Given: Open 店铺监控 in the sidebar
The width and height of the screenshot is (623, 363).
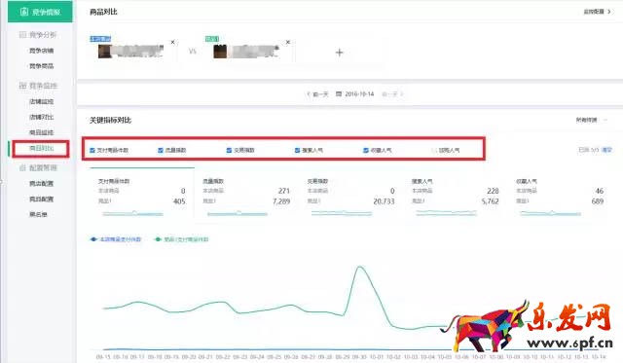Looking at the screenshot, I should tap(41, 101).
